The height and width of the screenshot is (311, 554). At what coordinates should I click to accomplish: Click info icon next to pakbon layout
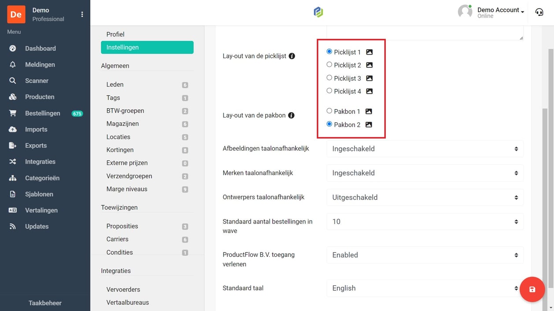(291, 115)
